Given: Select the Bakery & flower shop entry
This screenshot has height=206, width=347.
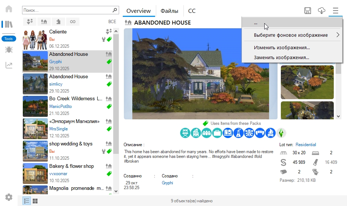Looking at the screenshot, I should click(67, 174).
